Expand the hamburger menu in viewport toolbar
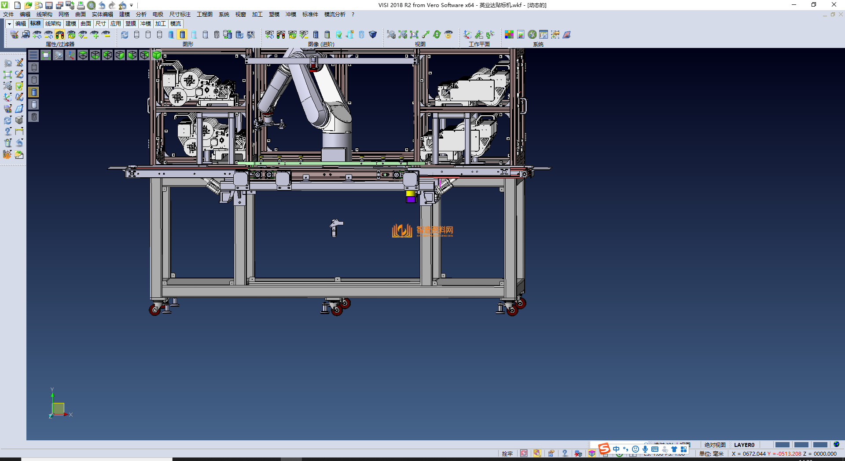845x461 pixels. [x=33, y=55]
